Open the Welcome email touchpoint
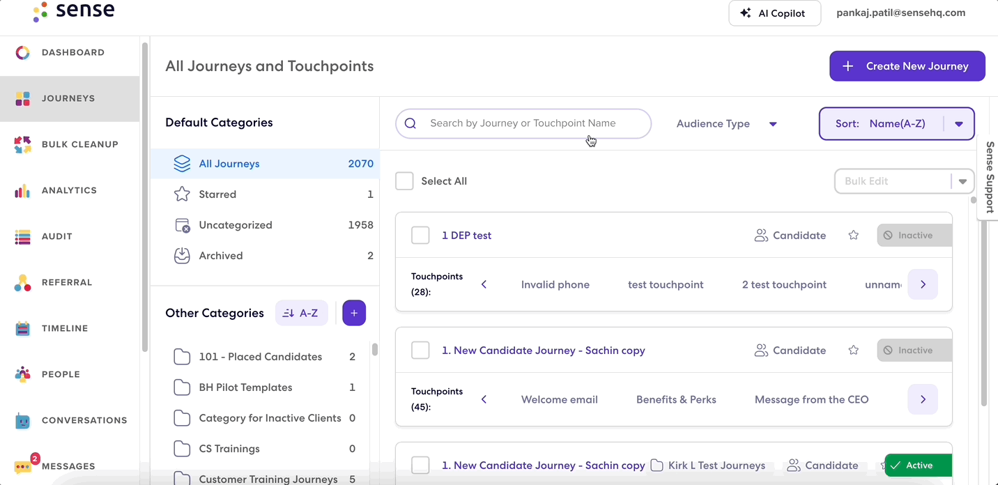998x485 pixels. 560,399
